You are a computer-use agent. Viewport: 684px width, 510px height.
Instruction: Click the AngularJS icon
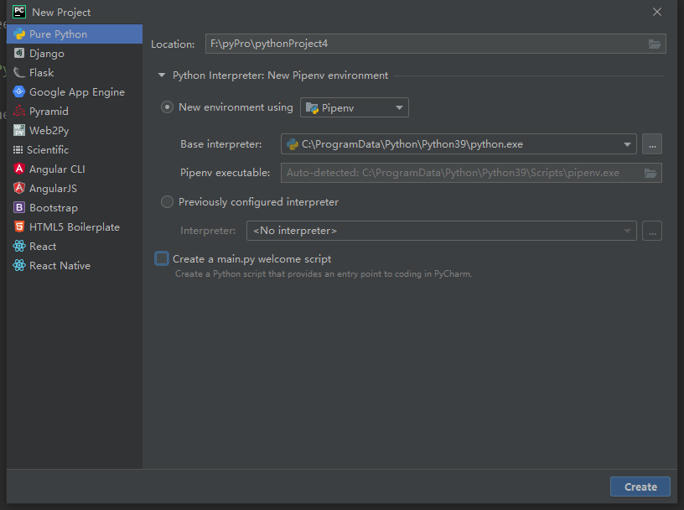(19, 188)
